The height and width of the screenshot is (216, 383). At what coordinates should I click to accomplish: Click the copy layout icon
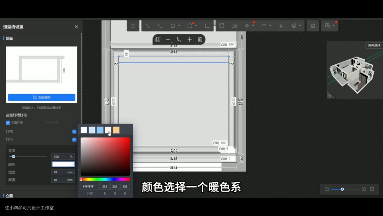click(327, 26)
